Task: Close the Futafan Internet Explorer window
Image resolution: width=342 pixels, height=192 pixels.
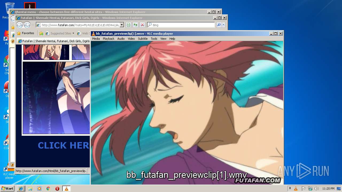Action: pos(224,18)
